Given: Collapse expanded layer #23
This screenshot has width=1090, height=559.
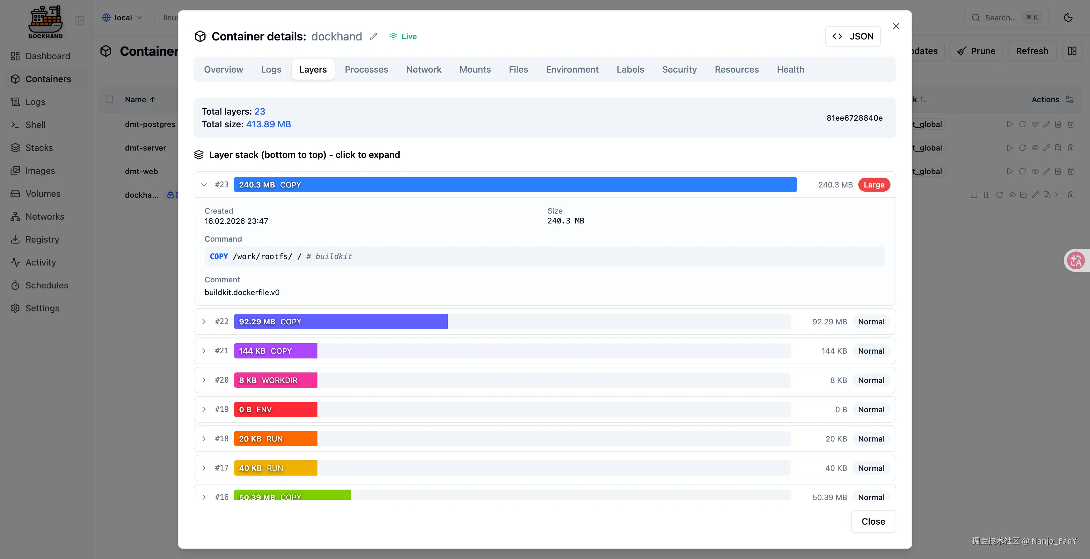Looking at the screenshot, I should coord(204,185).
